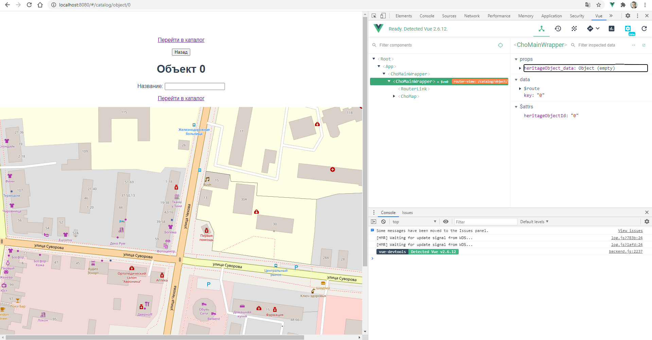Viewport: 652px width, 340px height.
Task: Switch to Performance tab
Action: (x=499, y=16)
